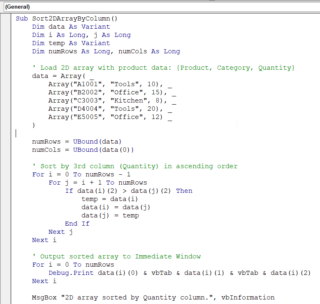
Task: Click the 'If data(i)(2) > data(j)(2) Then' line
Action: pyautogui.click(x=128, y=191)
